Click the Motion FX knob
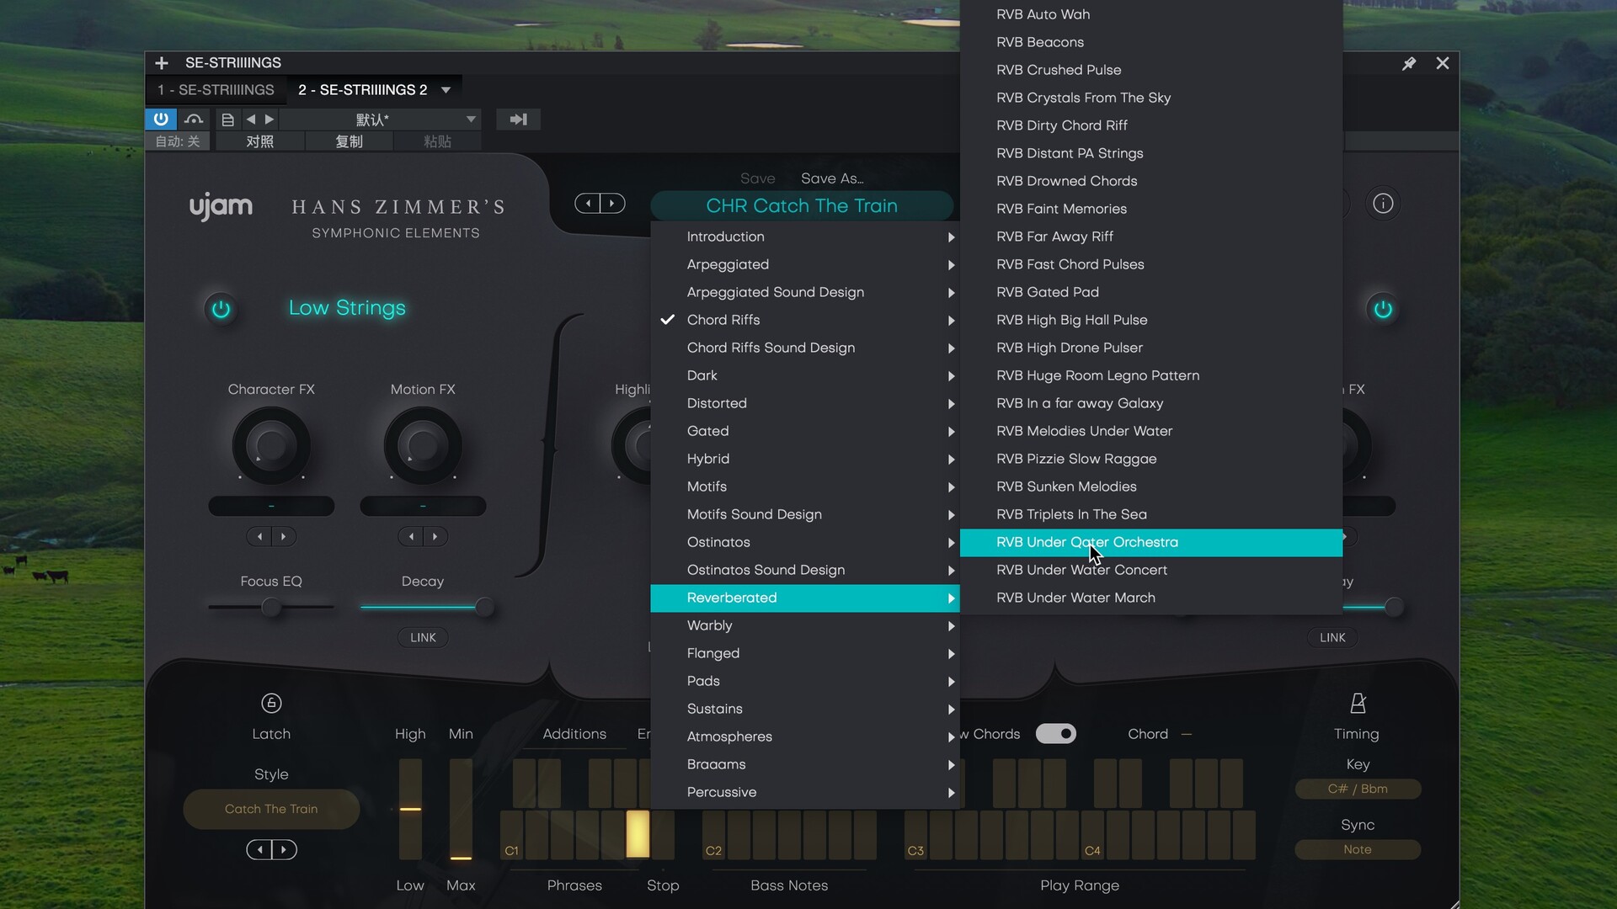Screen dimensions: 1617x909 click(x=423, y=445)
